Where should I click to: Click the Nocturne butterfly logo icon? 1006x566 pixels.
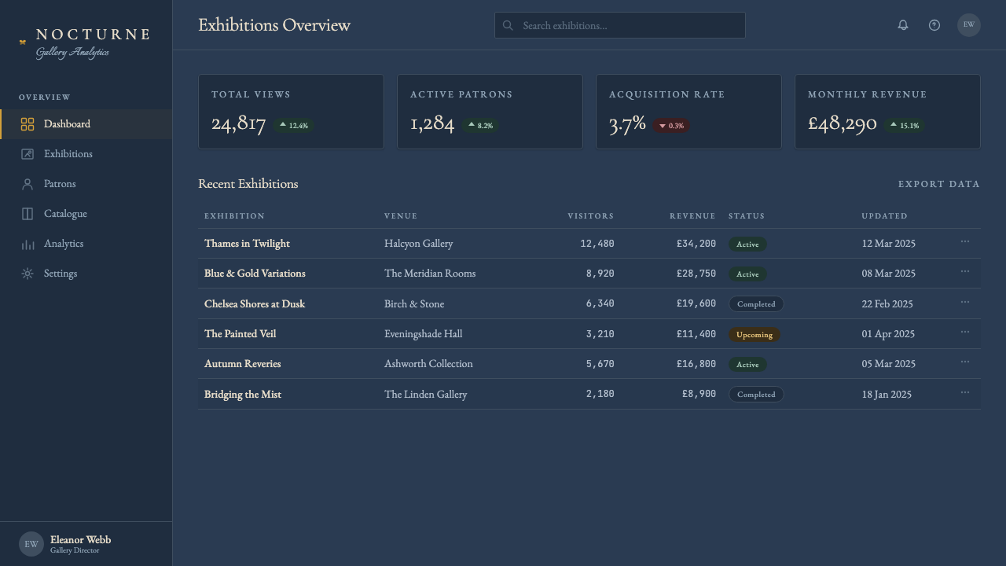click(23, 42)
